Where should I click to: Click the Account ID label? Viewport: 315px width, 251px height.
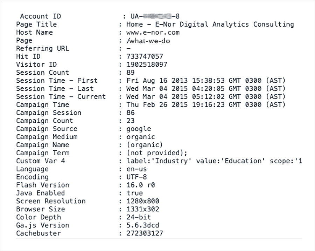tap(40, 16)
